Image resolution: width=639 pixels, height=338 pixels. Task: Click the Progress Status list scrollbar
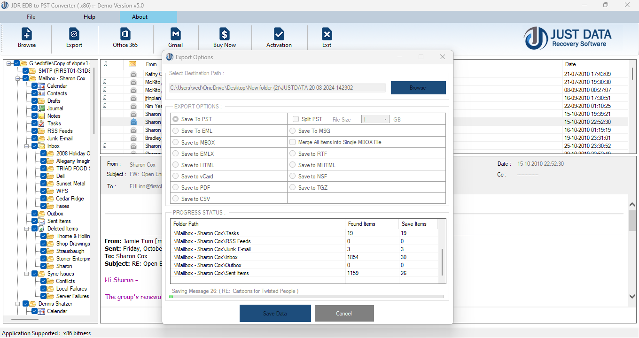(x=442, y=263)
